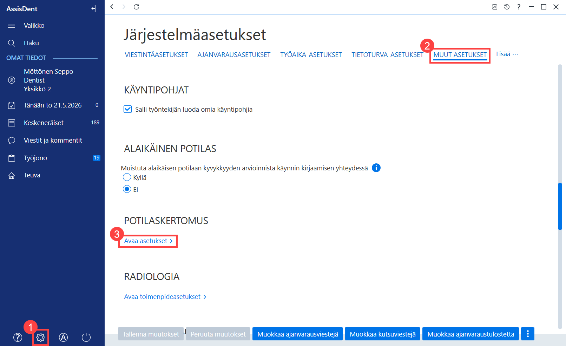Click Keskeneräiset count 189
566x346 pixels.
[x=95, y=123]
